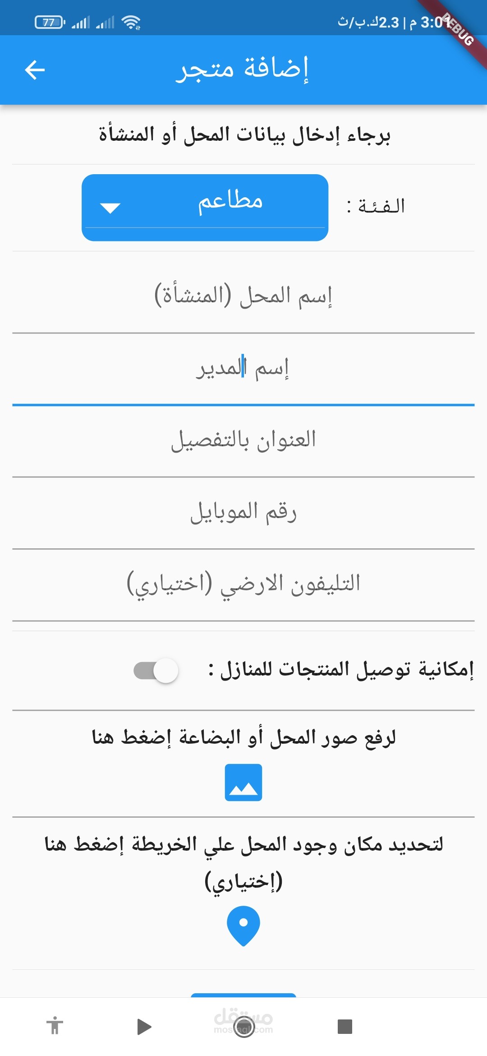The height and width of the screenshot is (1056, 487).
Task: Focus the إسم المحل (المنشأة) field
Action: [243, 297]
